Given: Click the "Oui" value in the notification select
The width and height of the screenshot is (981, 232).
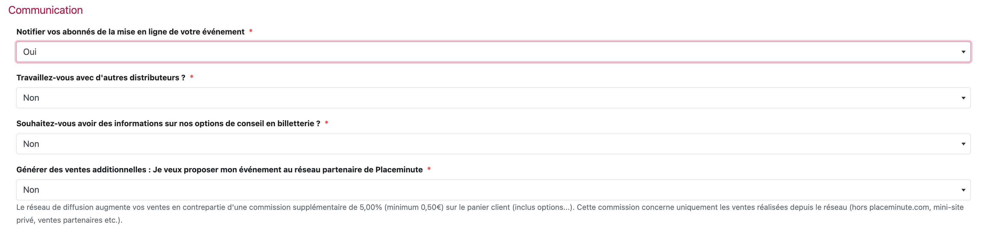Looking at the screenshot, I should [x=30, y=52].
